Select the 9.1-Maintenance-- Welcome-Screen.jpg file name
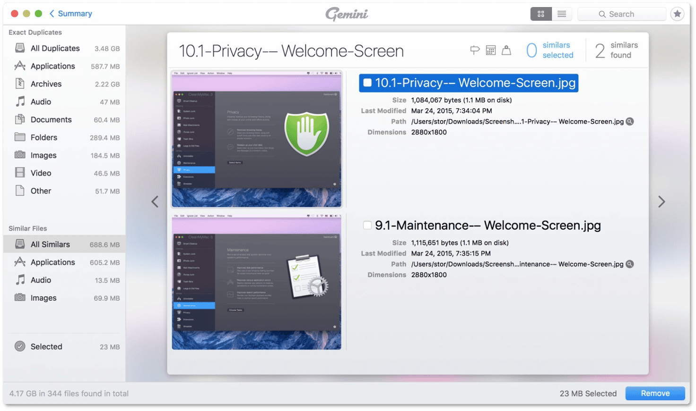The width and height of the screenshot is (696, 411). pyautogui.click(x=488, y=225)
